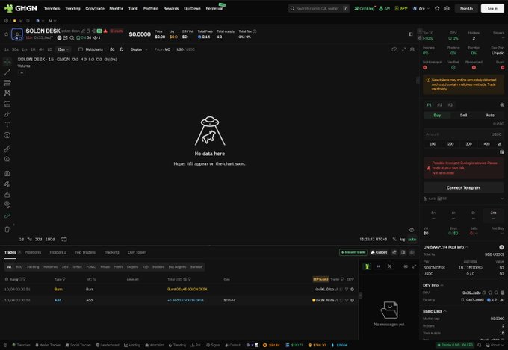Delete drawings with the trash icon

7,230
